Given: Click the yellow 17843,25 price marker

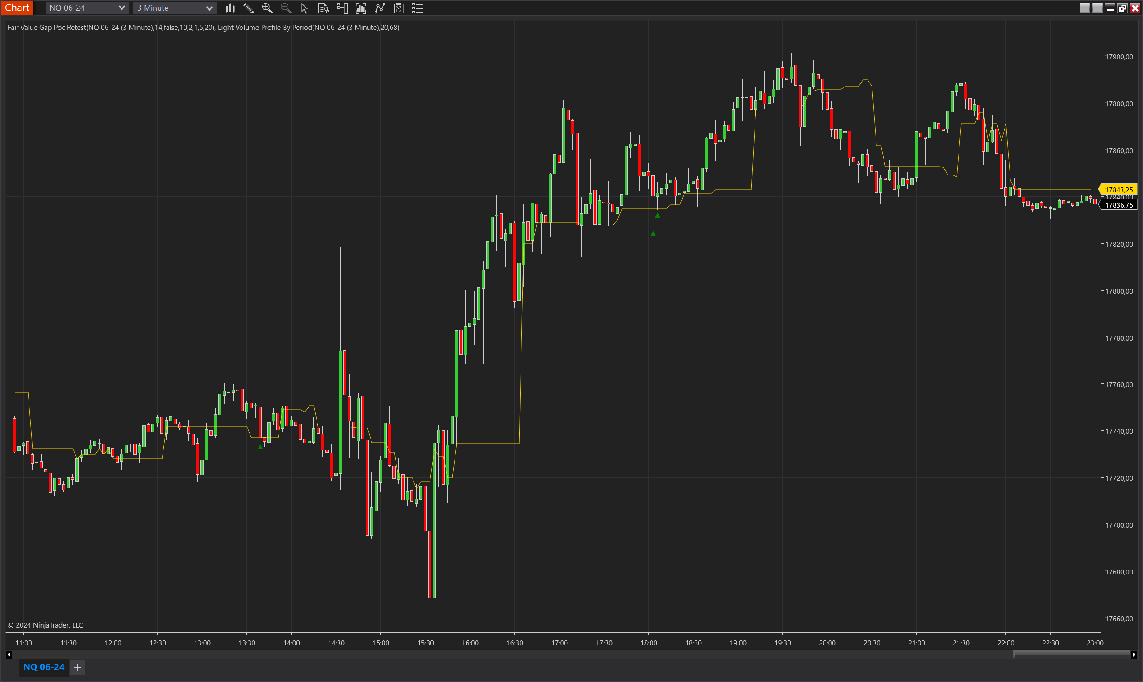Looking at the screenshot, I should pyautogui.click(x=1118, y=189).
